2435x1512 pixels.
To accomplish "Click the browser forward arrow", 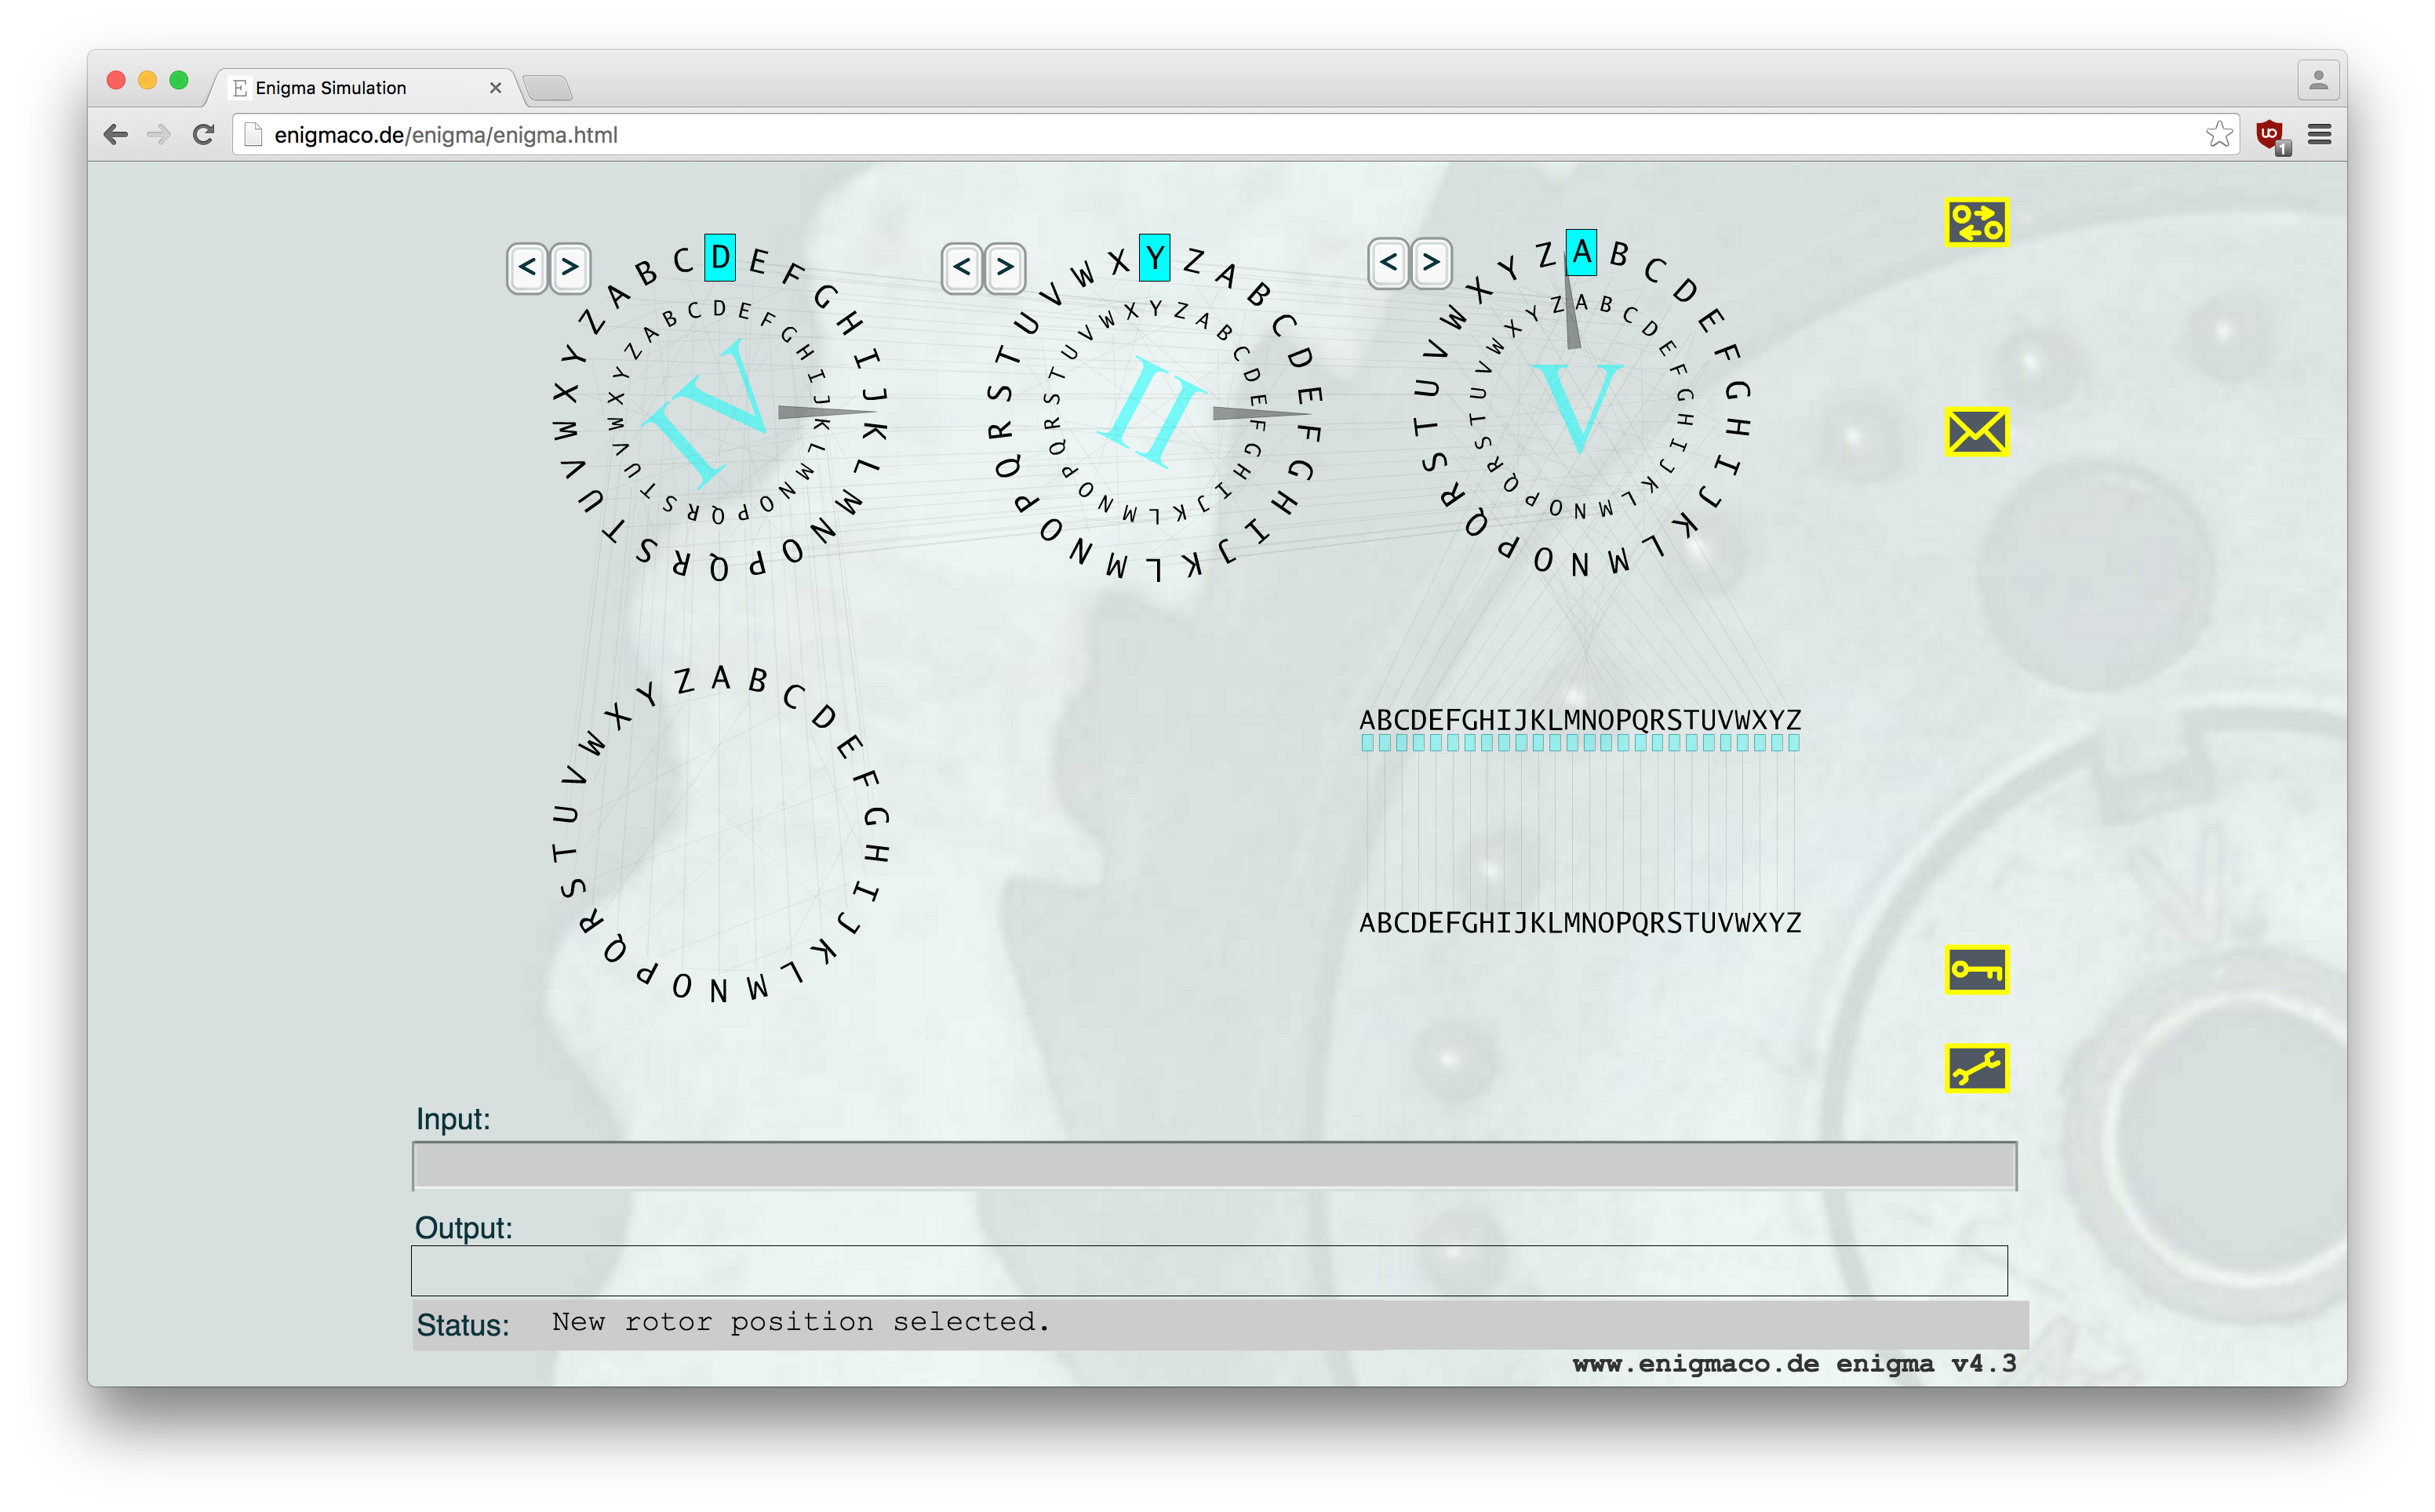I will pos(159,134).
